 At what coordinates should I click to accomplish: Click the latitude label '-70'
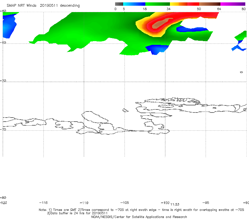click(3, 81)
